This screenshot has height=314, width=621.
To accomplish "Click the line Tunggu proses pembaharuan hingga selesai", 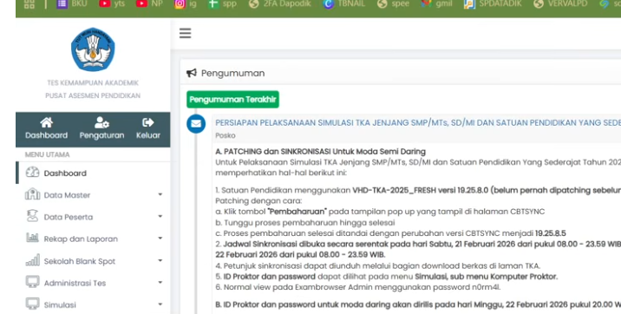I will [305, 223].
